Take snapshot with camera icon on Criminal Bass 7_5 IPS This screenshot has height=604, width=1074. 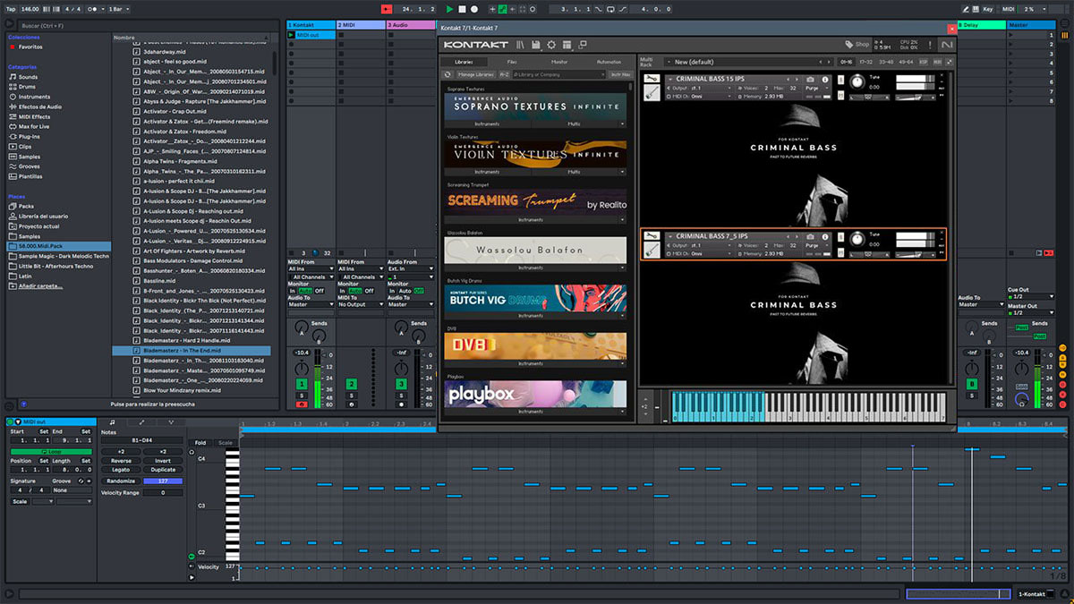(810, 237)
